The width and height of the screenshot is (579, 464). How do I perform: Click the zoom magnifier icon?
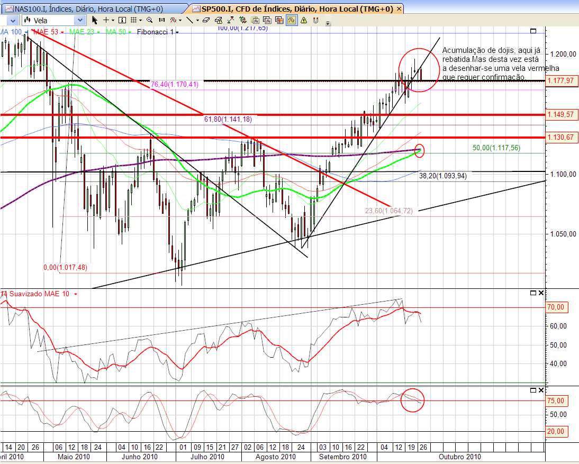[150, 20]
